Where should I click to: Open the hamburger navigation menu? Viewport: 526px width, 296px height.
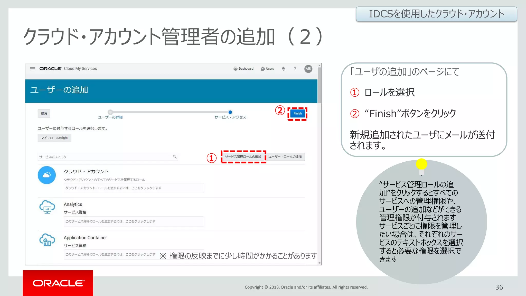pyautogui.click(x=33, y=69)
